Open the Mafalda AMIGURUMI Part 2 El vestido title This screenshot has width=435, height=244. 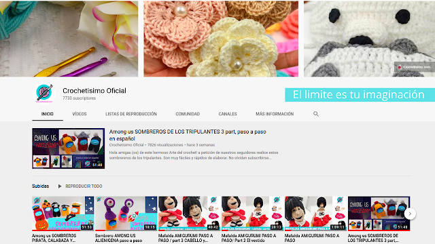249,238
